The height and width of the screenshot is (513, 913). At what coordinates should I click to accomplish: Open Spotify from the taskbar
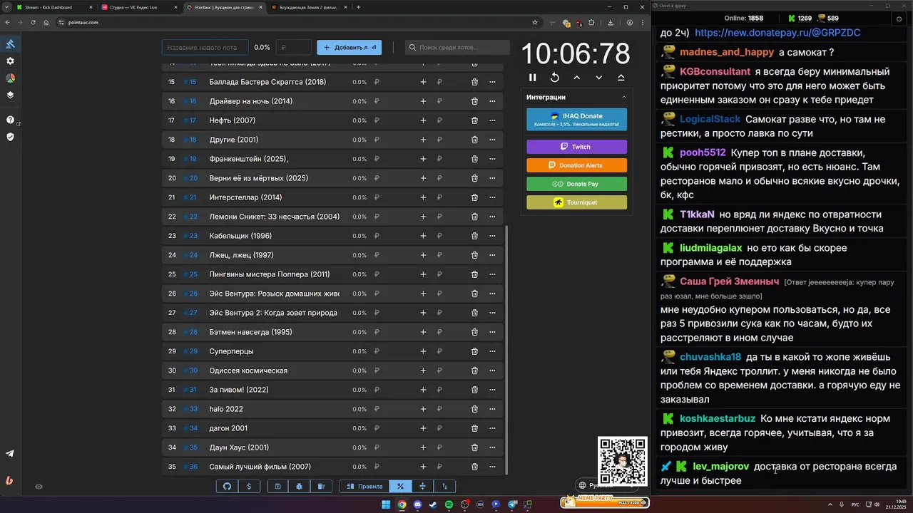[x=449, y=504]
